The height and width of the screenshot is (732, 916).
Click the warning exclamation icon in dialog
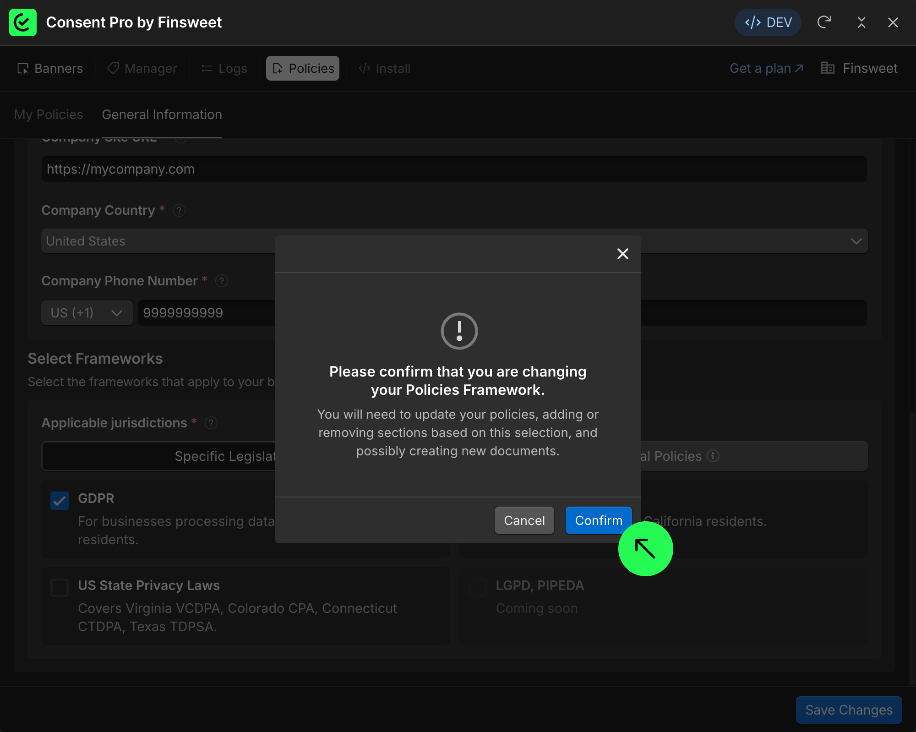459,331
